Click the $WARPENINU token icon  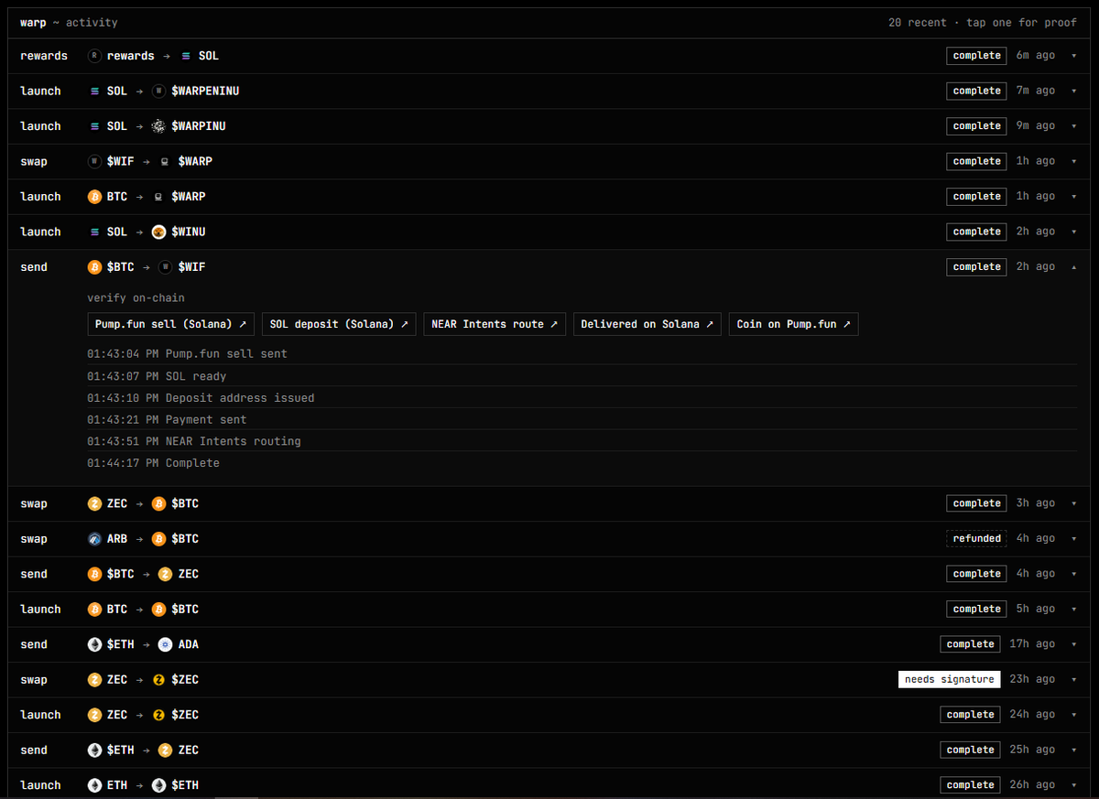[158, 91]
